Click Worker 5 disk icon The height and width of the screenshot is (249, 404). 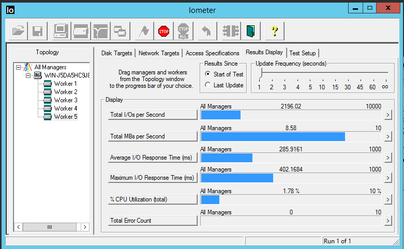[x=48, y=117]
